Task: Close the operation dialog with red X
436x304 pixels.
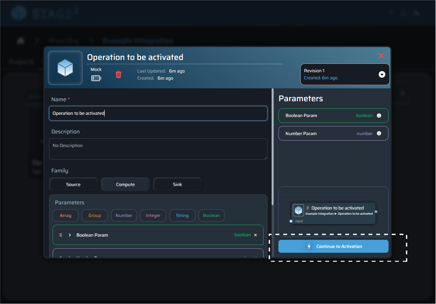Action: coord(381,56)
